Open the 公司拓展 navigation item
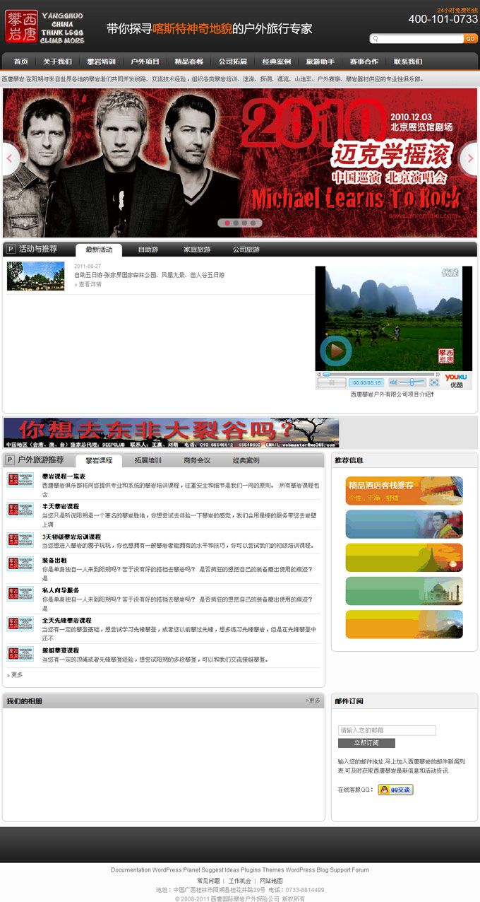This screenshot has width=480, height=902. click(x=232, y=61)
